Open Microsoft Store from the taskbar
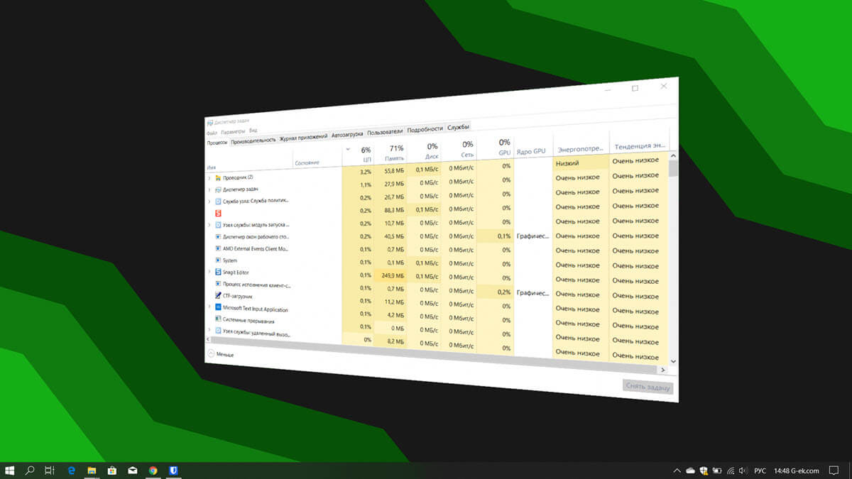The width and height of the screenshot is (852, 479). [111, 470]
